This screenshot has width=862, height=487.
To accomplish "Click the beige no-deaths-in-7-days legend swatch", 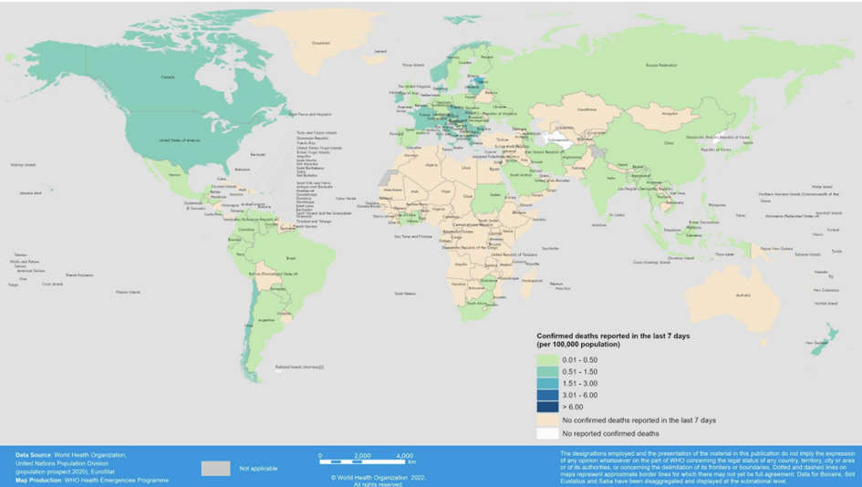I will (x=546, y=420).
